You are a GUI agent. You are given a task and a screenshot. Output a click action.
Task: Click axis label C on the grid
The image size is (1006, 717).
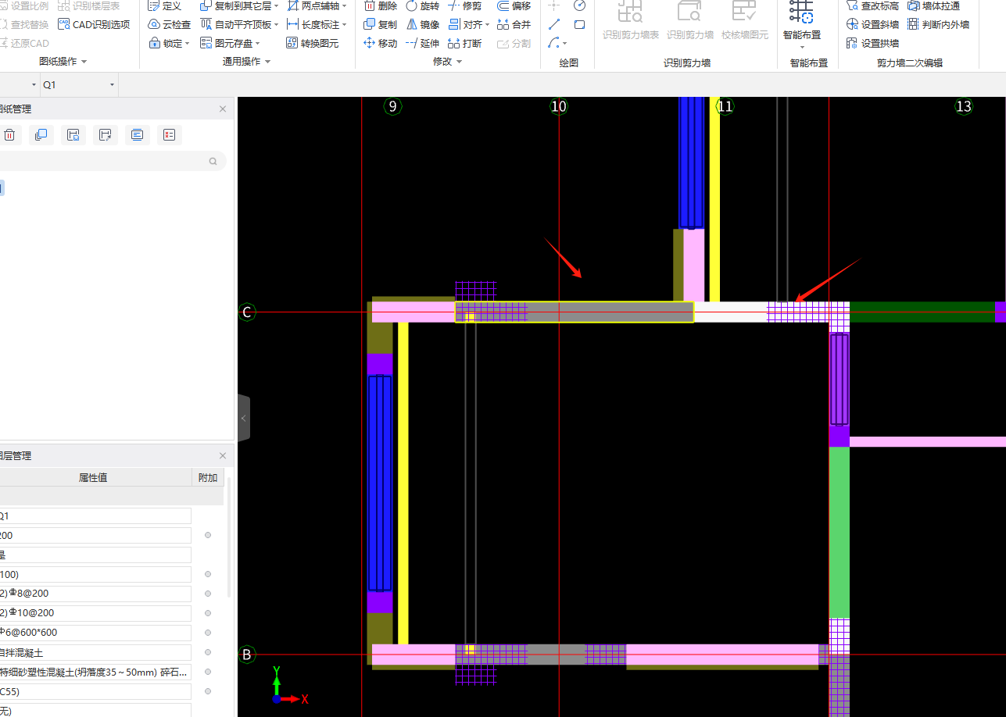click(247, 312)
